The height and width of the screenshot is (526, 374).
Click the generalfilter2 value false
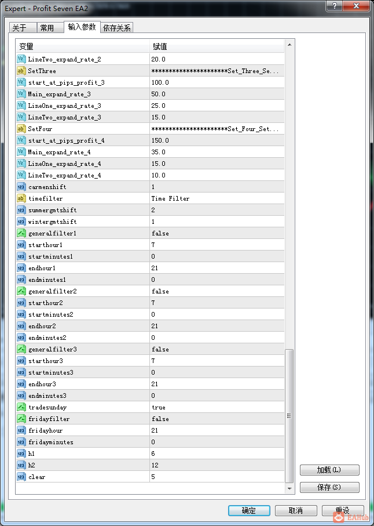click(x=160, y=291)
